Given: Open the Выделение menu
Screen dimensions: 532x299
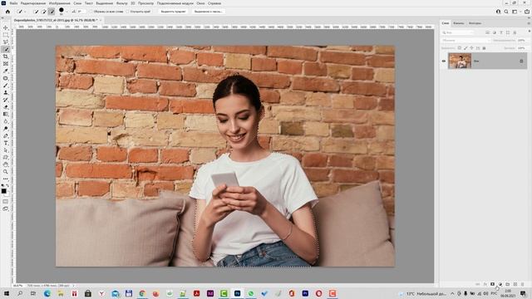Looking at the screenshot, I should click(104, 3).
